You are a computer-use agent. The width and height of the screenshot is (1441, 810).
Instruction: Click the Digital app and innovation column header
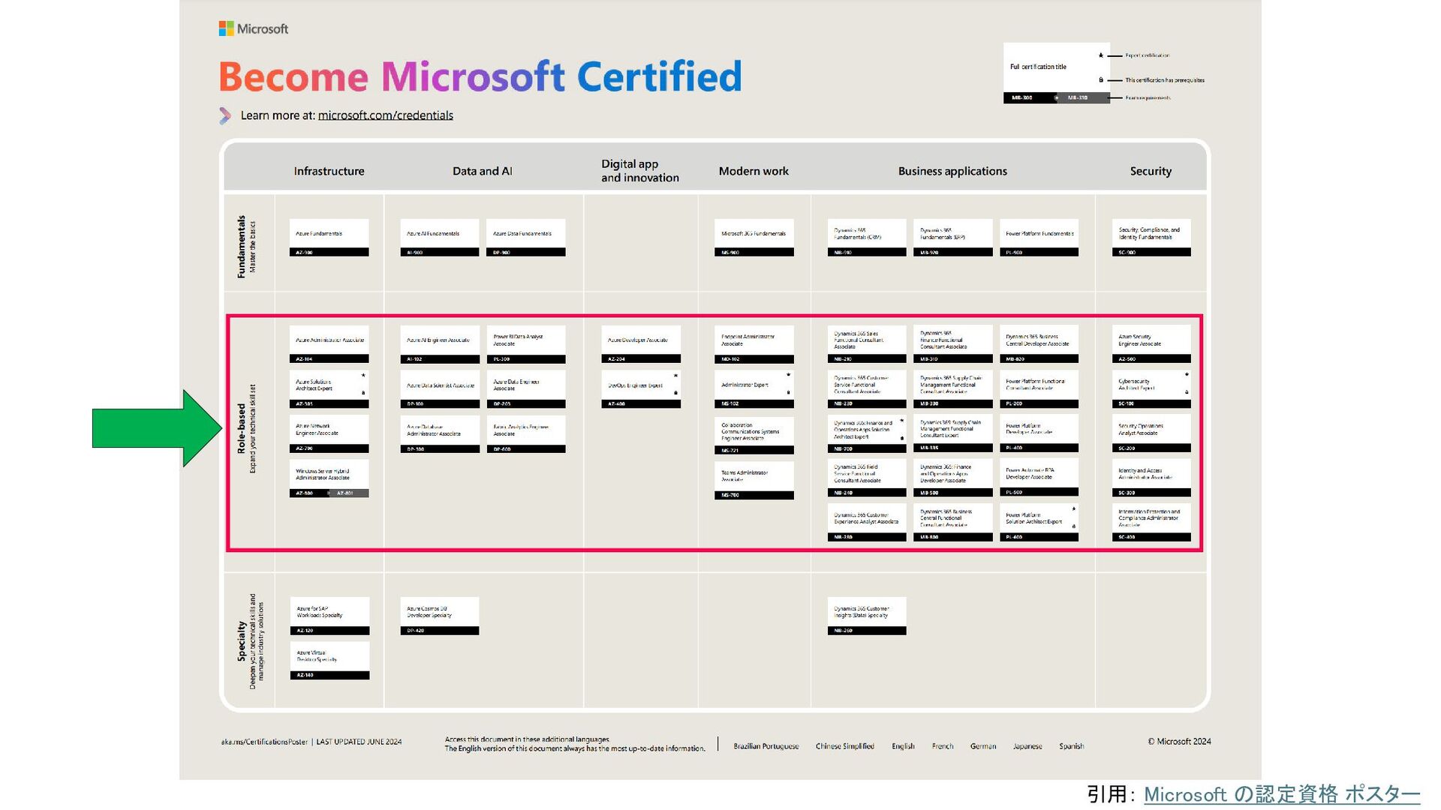point(639,171)
